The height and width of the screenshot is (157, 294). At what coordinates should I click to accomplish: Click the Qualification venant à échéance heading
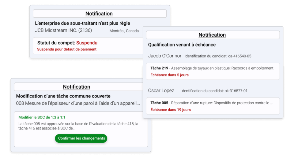point(182,45)
